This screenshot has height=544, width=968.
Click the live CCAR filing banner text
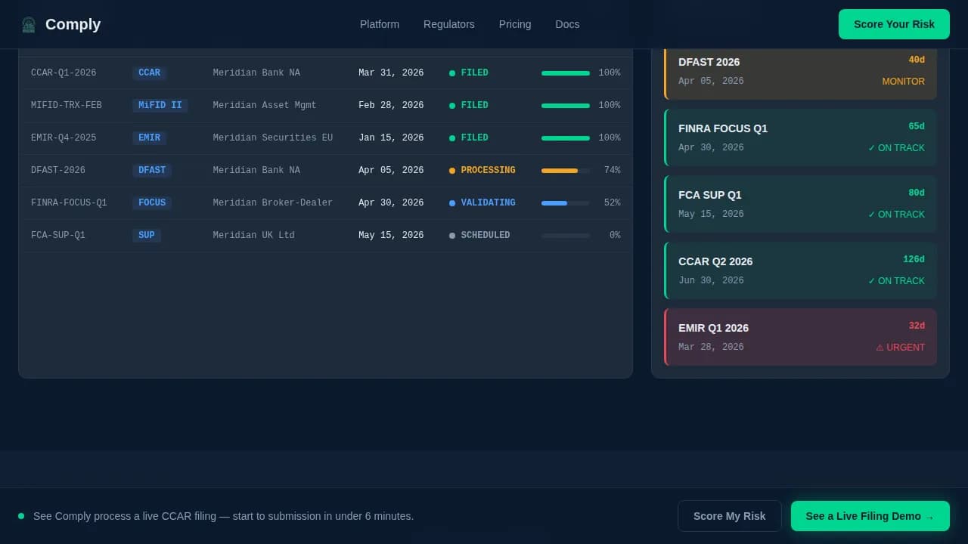pos(223,516)
